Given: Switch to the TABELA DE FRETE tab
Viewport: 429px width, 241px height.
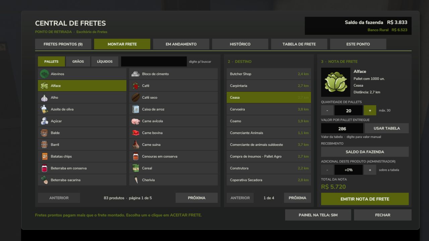Looking at the screenshot, I should pyautogui.click(x=299, y=44).
